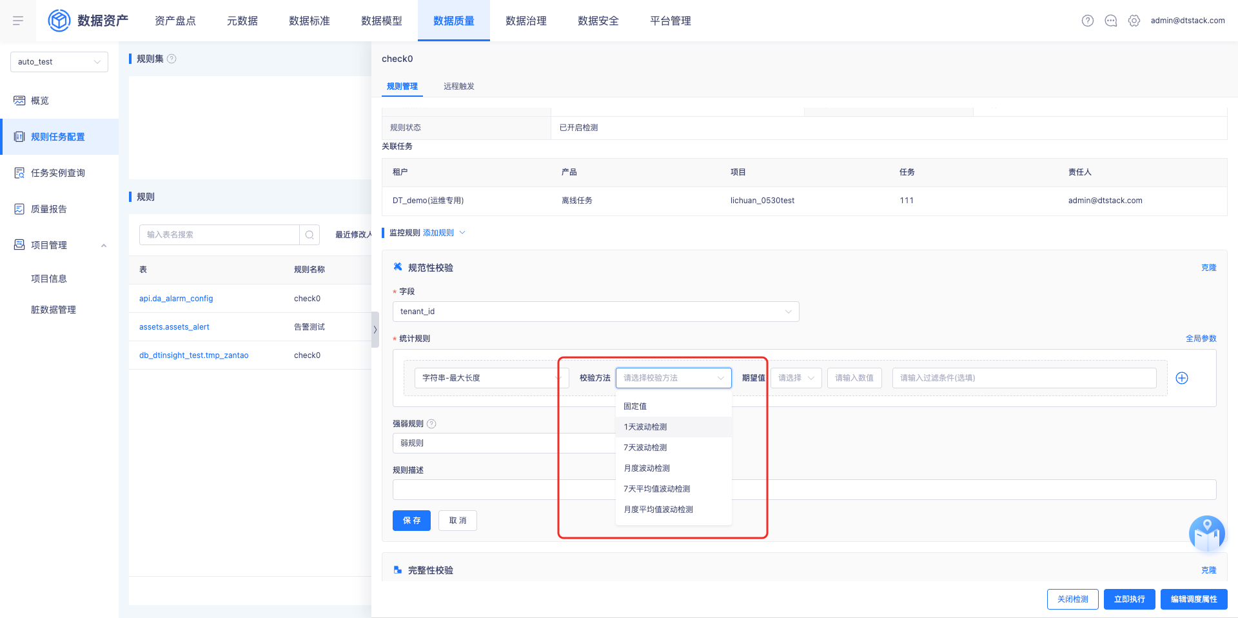
Task: Open the 数据治理 top menu
Action: pos(526,21)
